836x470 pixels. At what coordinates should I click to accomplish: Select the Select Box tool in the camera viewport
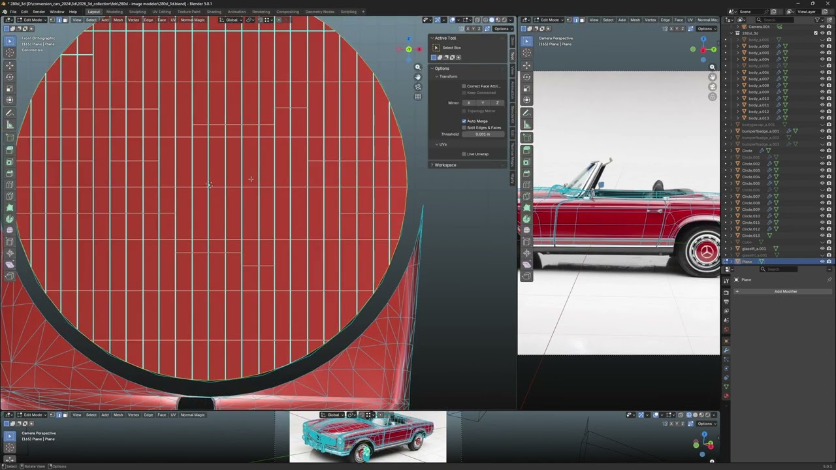(526, 41)
